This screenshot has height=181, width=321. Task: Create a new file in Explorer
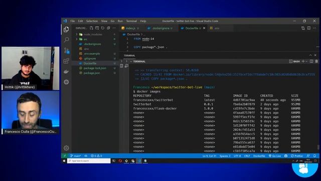pyautogui.click(x=91, y=28)
